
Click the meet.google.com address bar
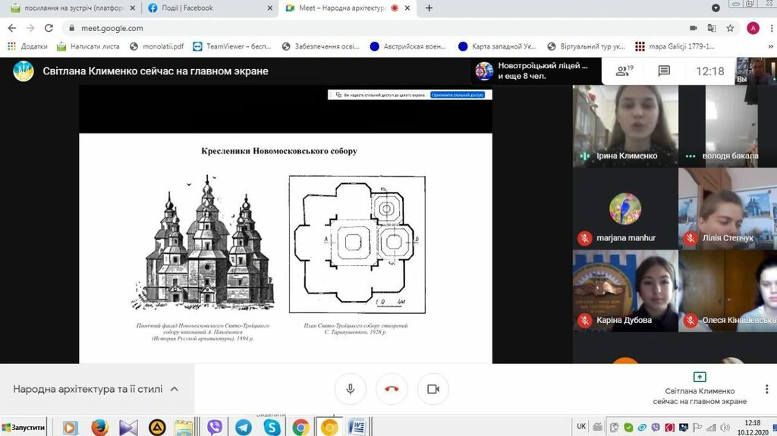pyautogui.click(x=304, y=28)
